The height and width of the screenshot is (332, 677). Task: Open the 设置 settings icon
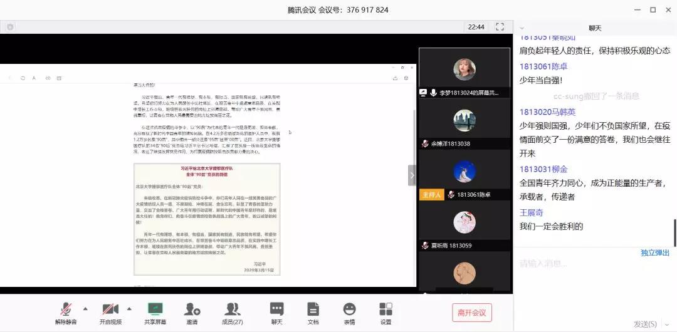(x=386, y=313)
